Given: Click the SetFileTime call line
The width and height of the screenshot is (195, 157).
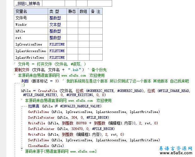Looking at the screenshot, I should (94, 140).
